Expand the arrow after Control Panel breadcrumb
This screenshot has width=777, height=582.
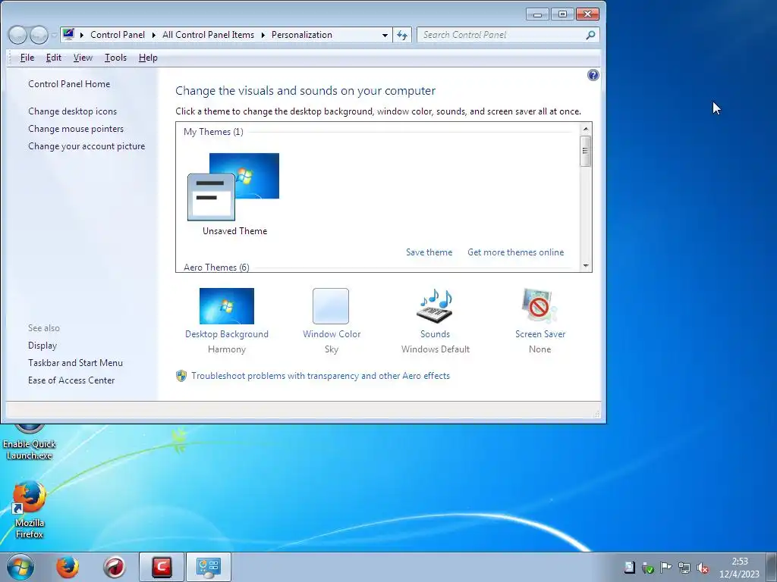pyautogui.click(x=153, y=35)
